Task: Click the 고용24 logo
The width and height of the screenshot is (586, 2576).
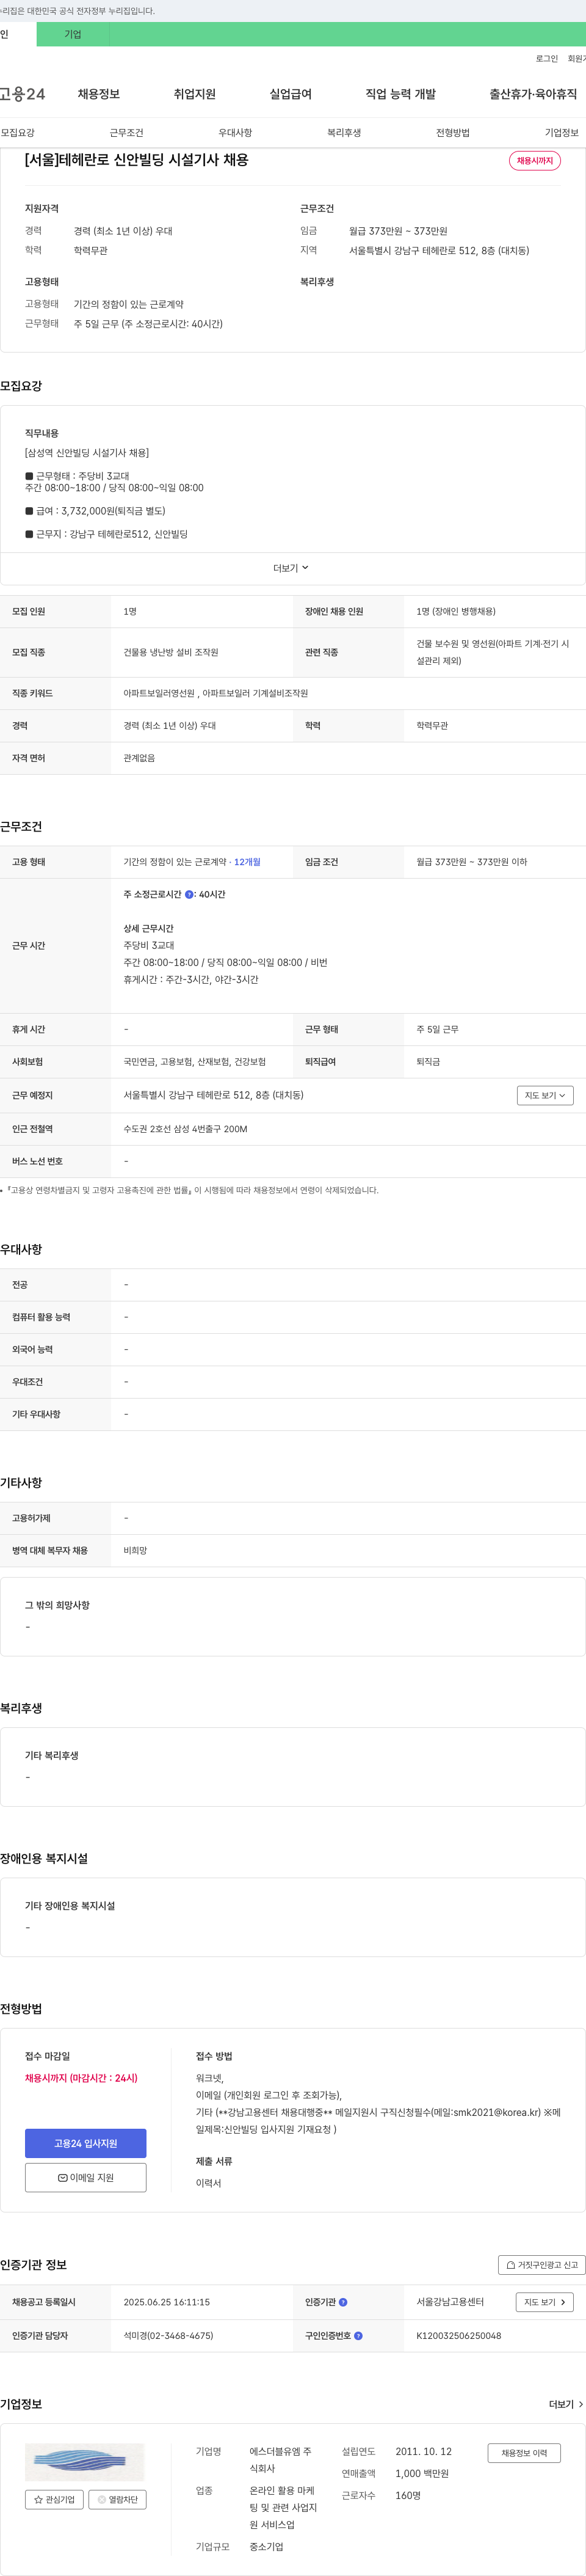Action: (x=22, y=94)
